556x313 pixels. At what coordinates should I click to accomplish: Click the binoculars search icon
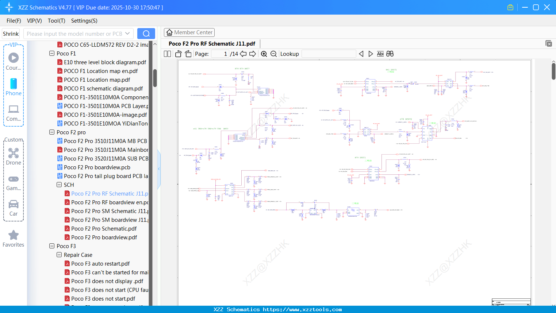tap(390, 54)
